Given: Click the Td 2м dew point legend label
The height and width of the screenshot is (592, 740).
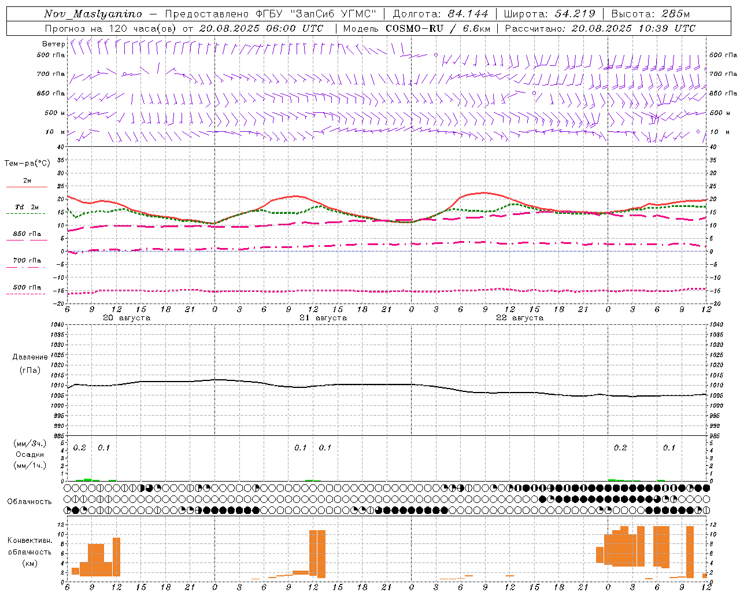Looking at the screenshot, I should 27,207.
